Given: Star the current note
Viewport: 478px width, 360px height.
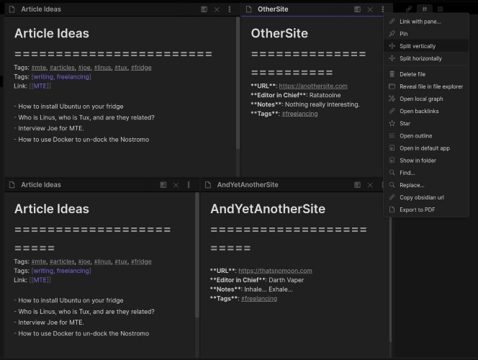Looking at the screenshot, I should tap(426, 123).
